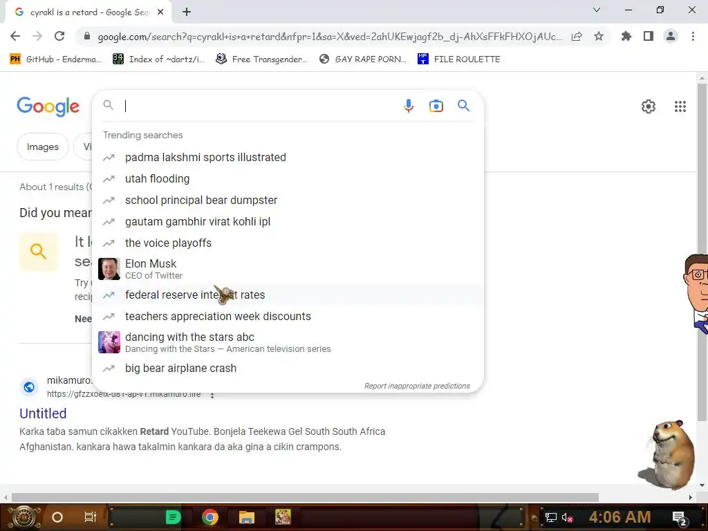Open a new browser tab
The width and height of the screenshot is (708, 531).
pos(187,12)
